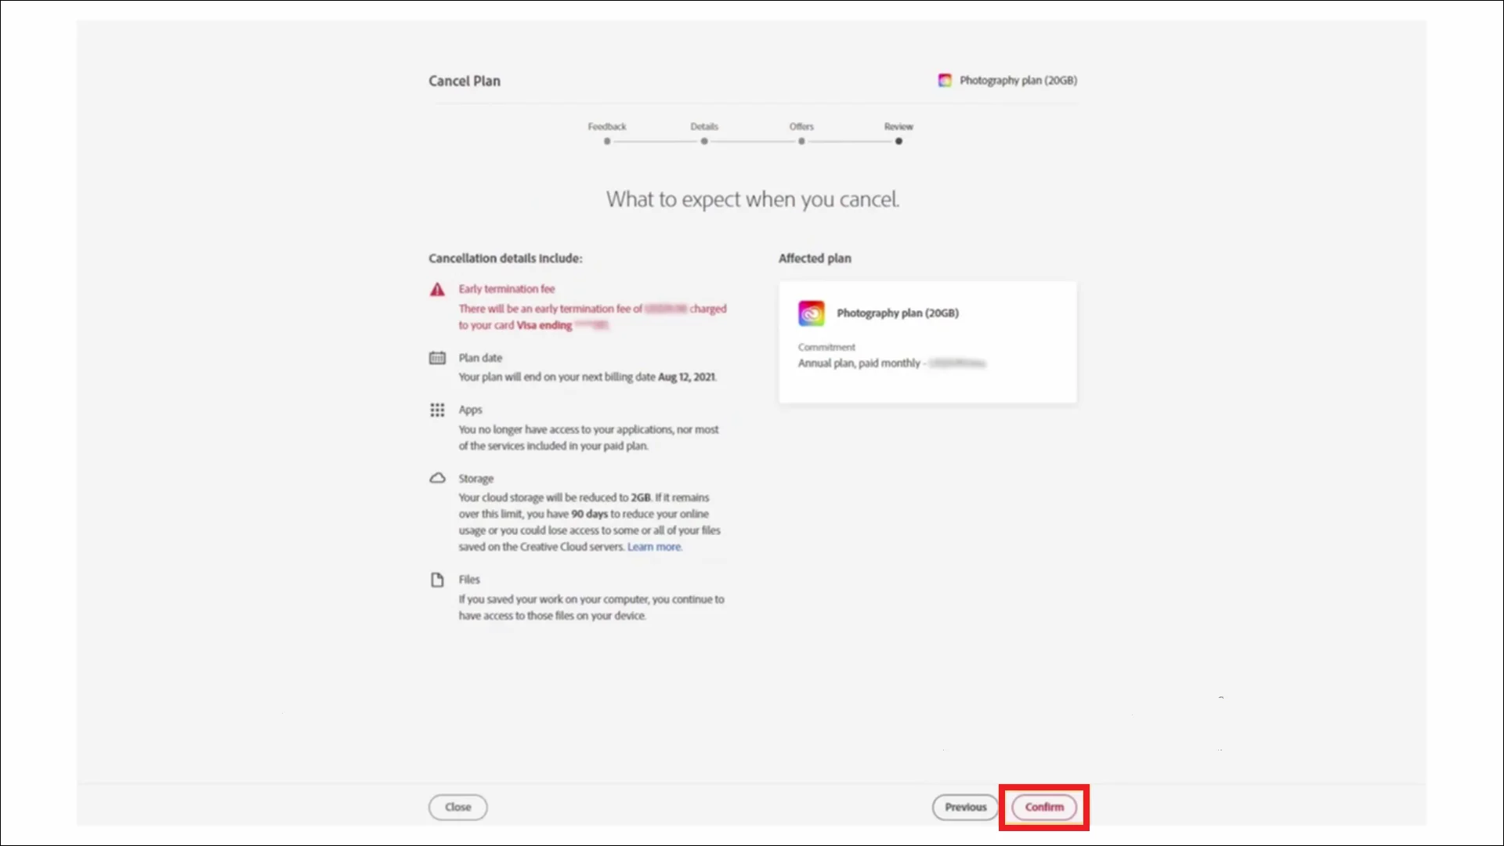Click the Early termination fee heading
This screenshot has width=1504, height=846.
point(506,289)
